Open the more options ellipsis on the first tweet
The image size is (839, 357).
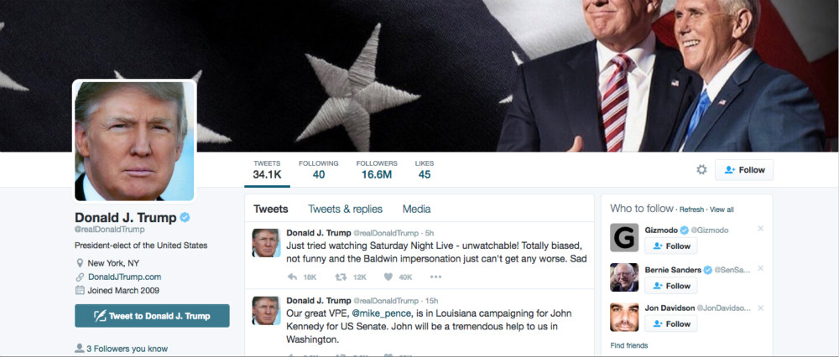436,277
